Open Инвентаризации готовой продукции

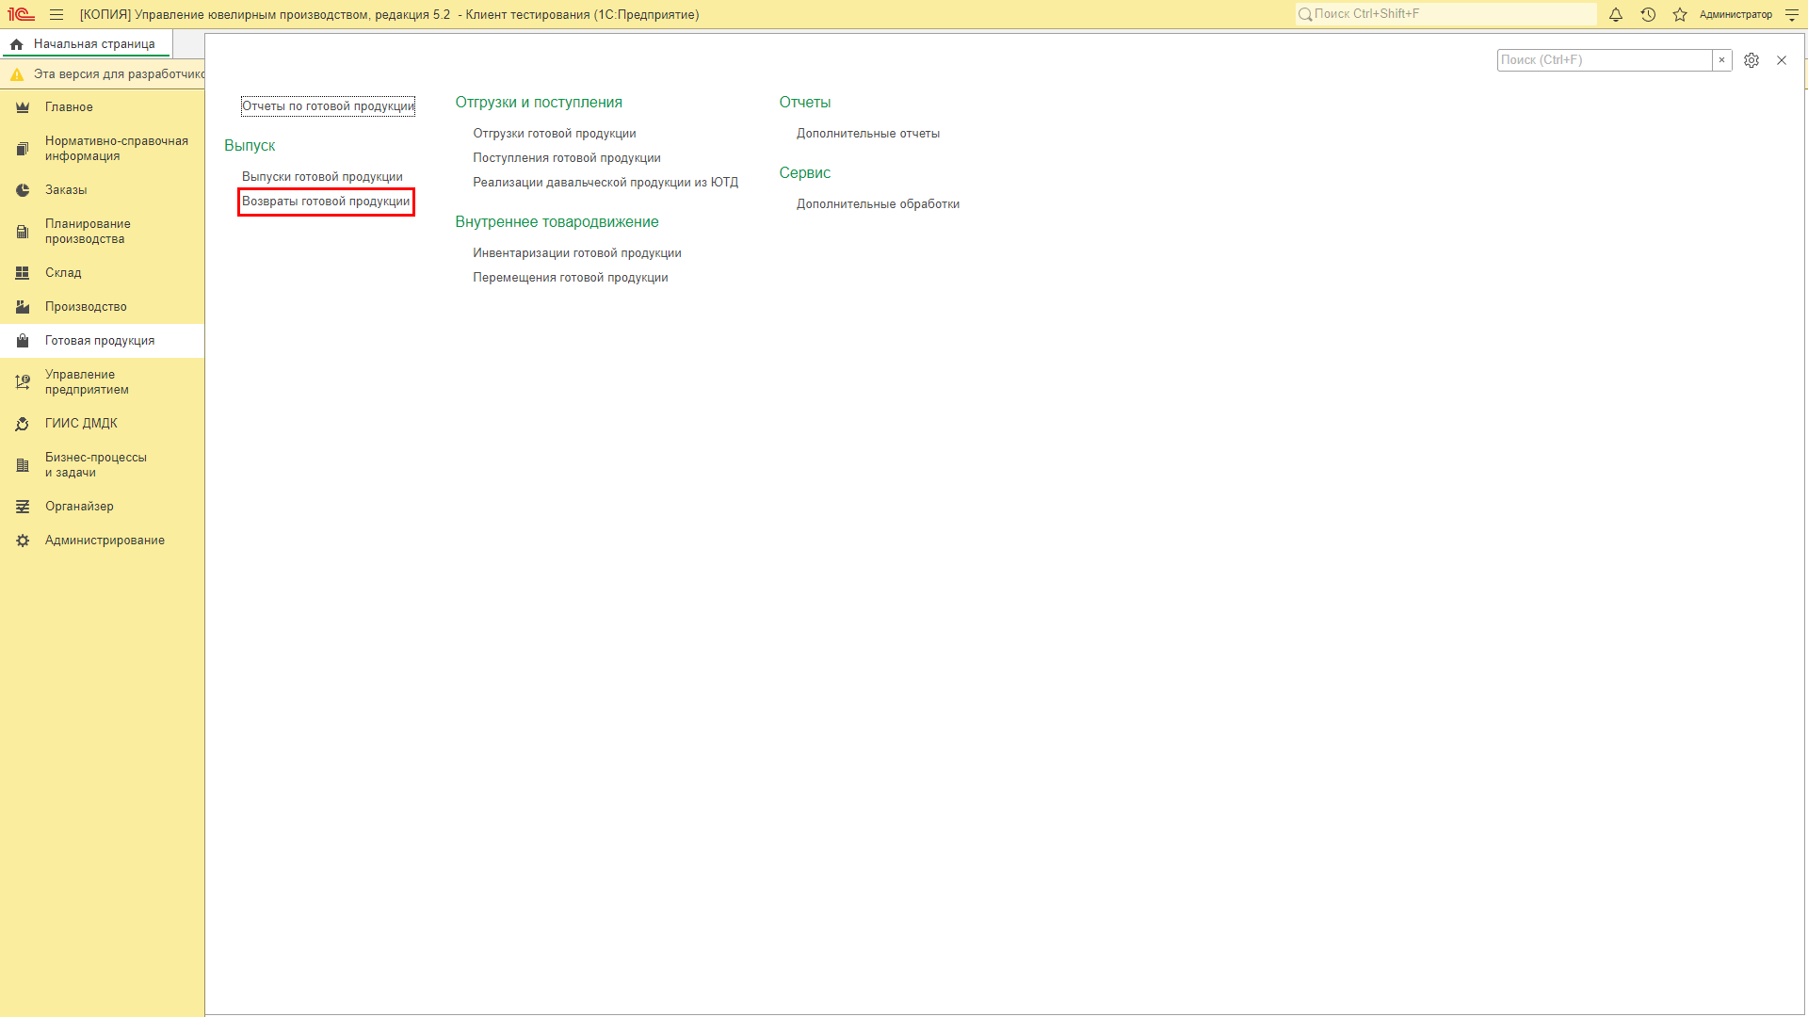coord(577,253)
